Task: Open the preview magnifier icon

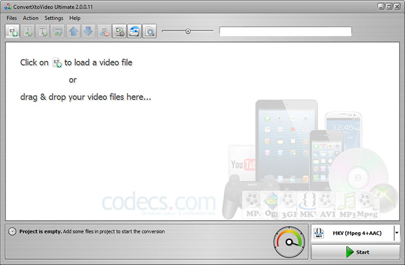Action: [150, 31]
